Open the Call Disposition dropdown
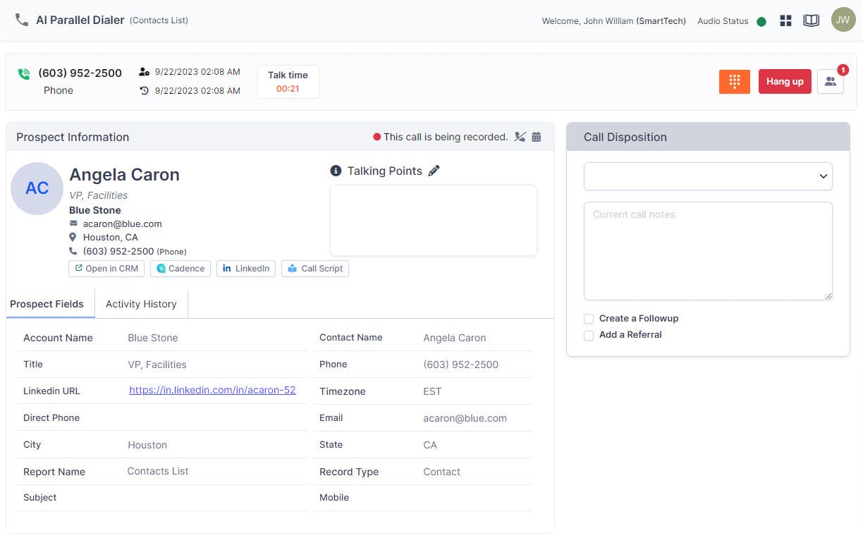 tap(707, 176)
